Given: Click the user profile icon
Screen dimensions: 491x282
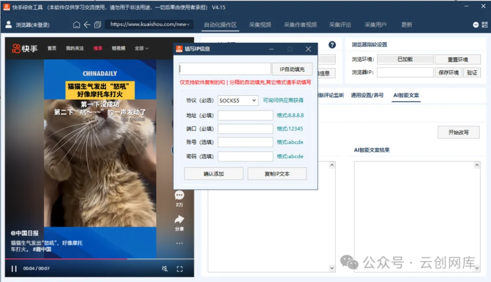Looking at the screenshot, I should 9,24.
